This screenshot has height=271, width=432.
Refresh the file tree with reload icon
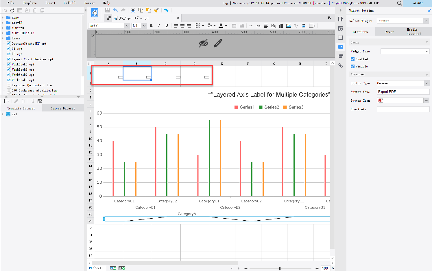[12, 10]
